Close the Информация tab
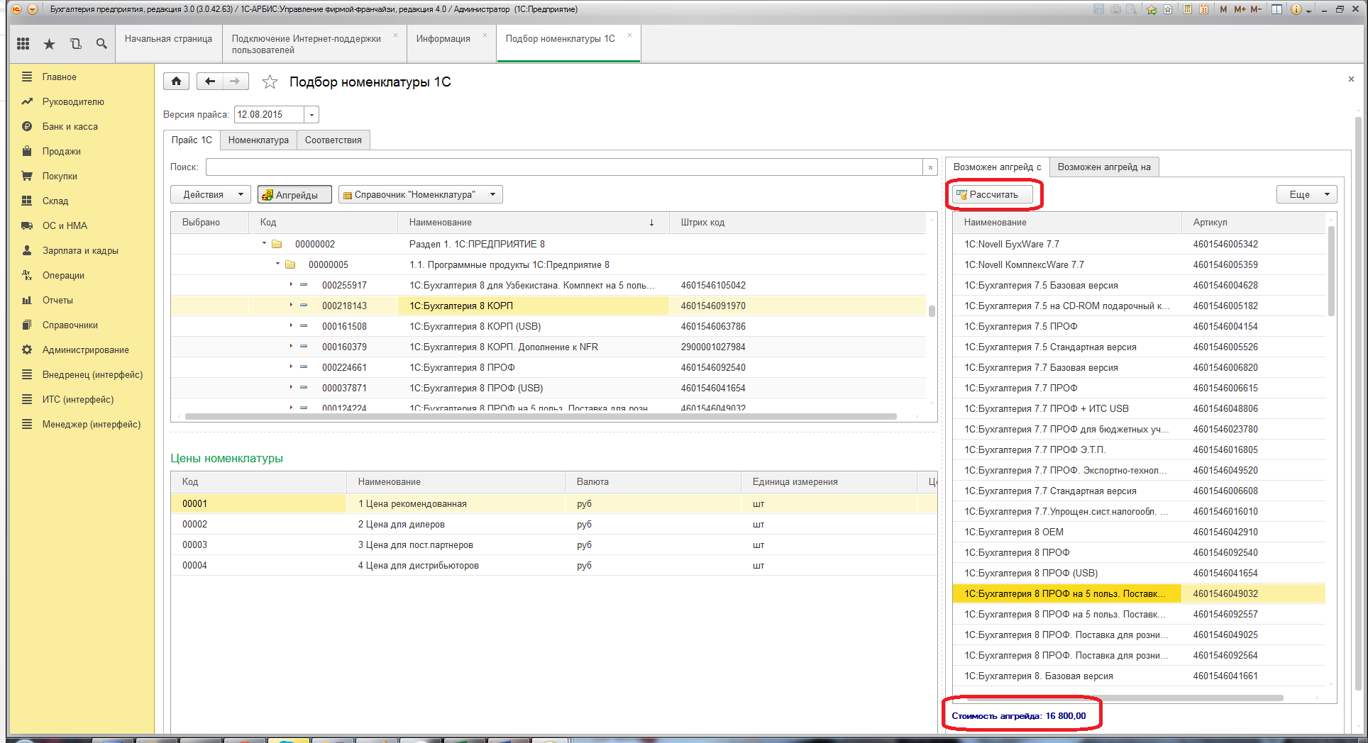The height and width of the screenshot is (743, 1368). tap(485, 35)
